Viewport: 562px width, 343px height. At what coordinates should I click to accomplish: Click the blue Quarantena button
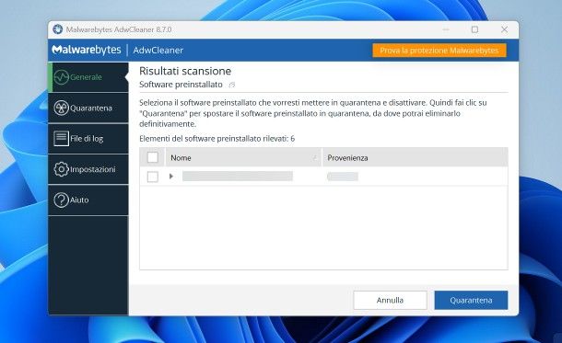[471, 300]
